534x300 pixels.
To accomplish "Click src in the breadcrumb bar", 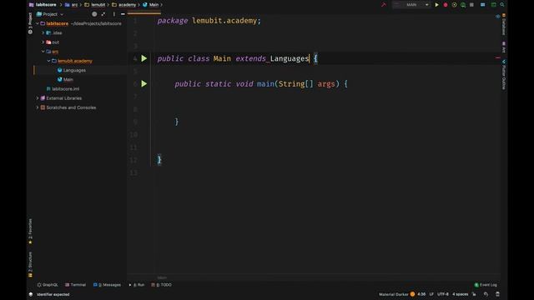I will coord(74,5).
